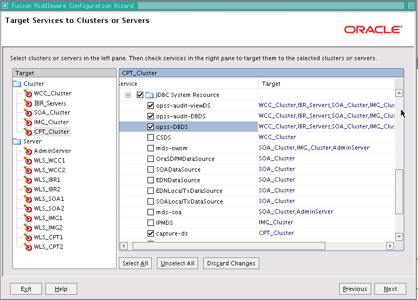The image size is (418, 300).
Task: Click the WLS_IMG2 server icon
Action: 28,228
